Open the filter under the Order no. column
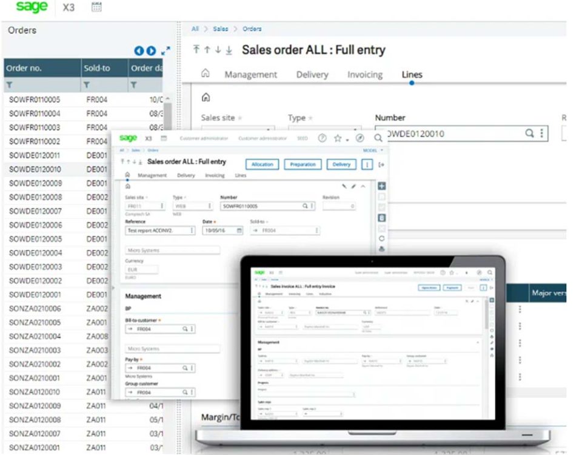This screenshot has height=455, width=582. [10, 85]
